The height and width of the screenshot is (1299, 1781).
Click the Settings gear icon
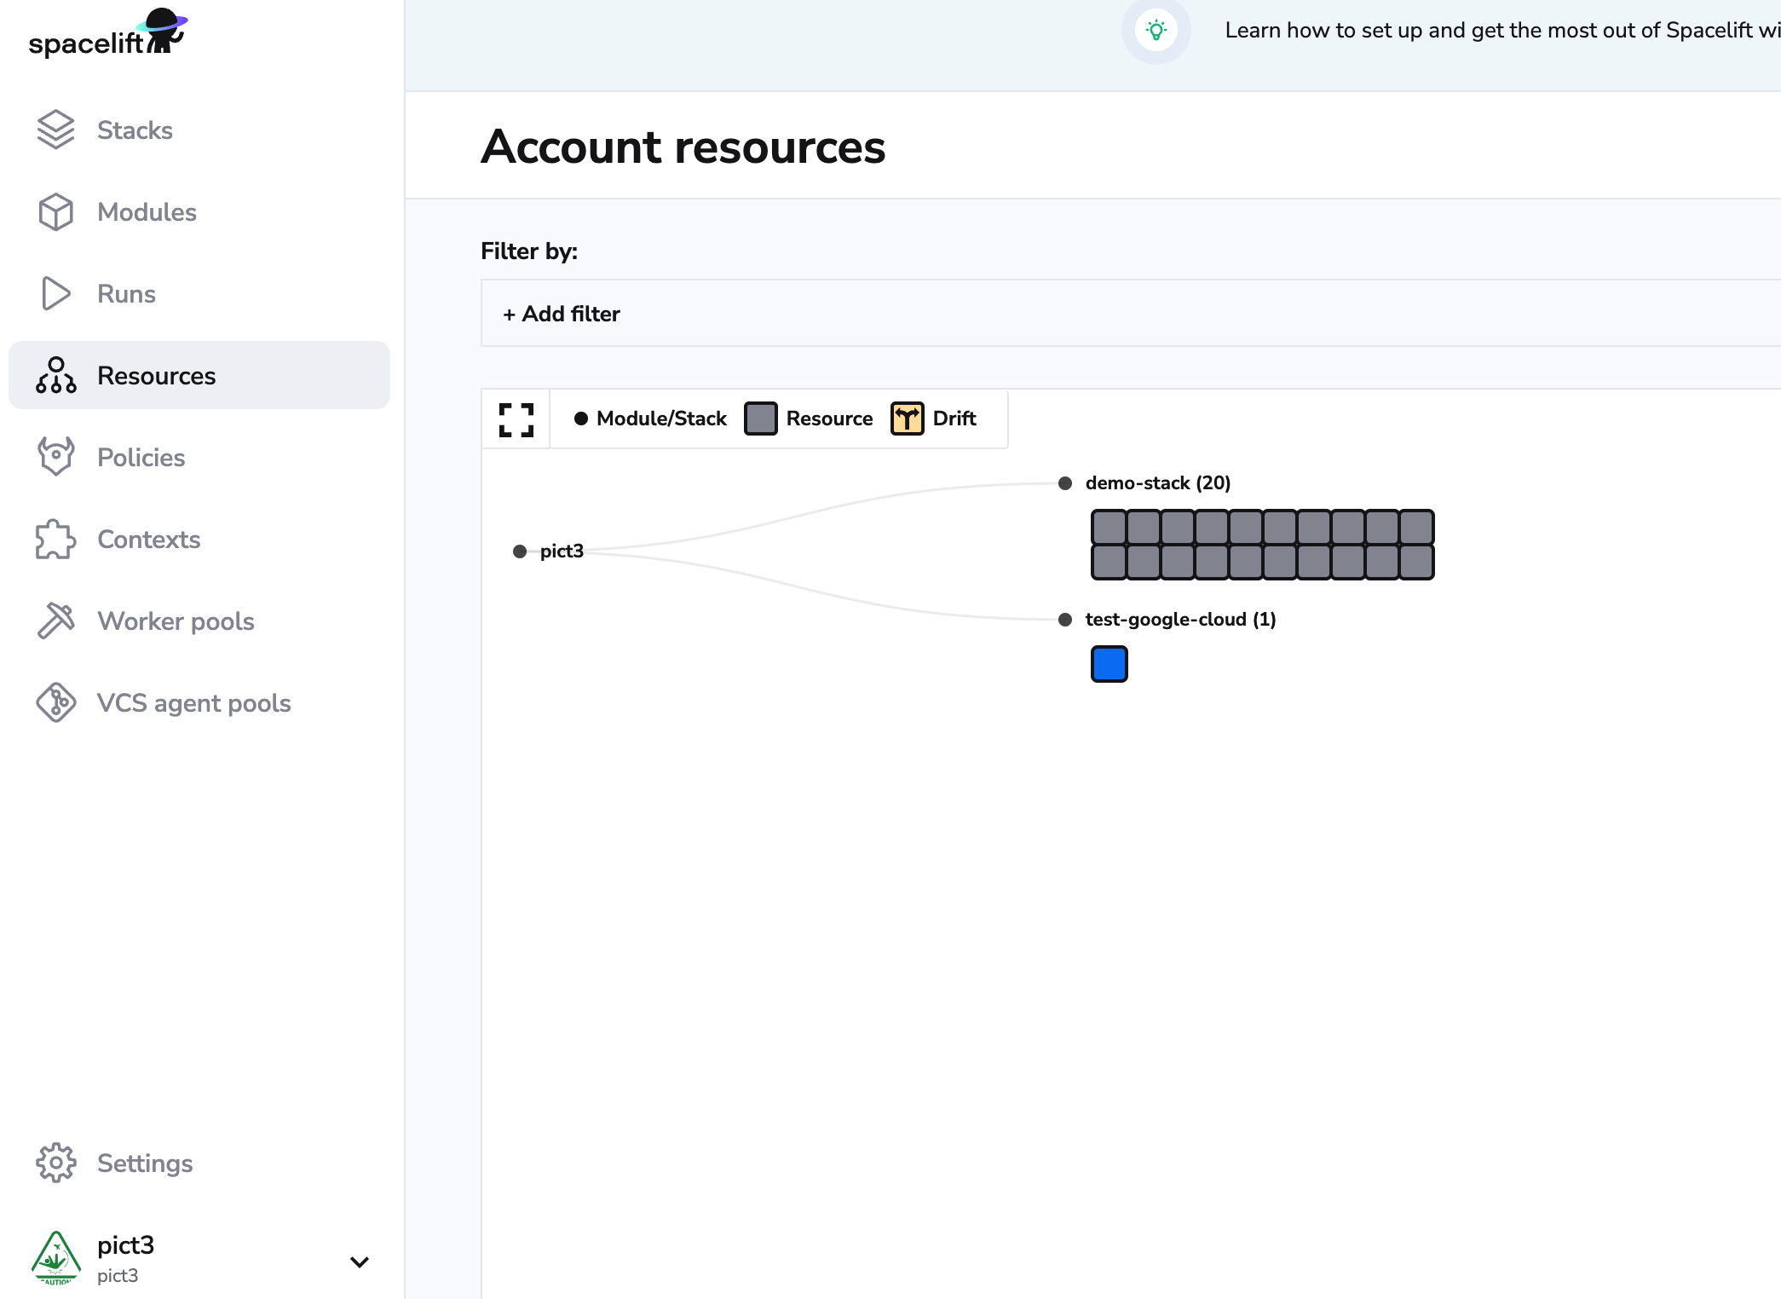click(x=56, y=1163)
